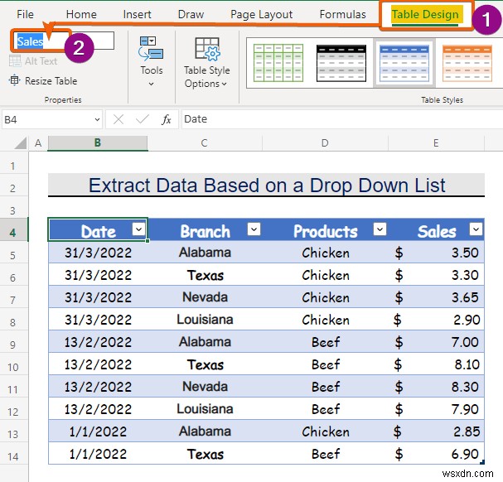Image resolution: width=503 pixels, height=482 pixels.
Task: Click the Resize Table icon
Action: pos(14,80)
